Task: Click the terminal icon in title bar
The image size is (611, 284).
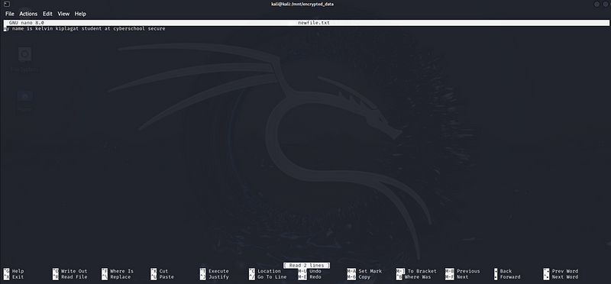Action: (x=8, y=4)
